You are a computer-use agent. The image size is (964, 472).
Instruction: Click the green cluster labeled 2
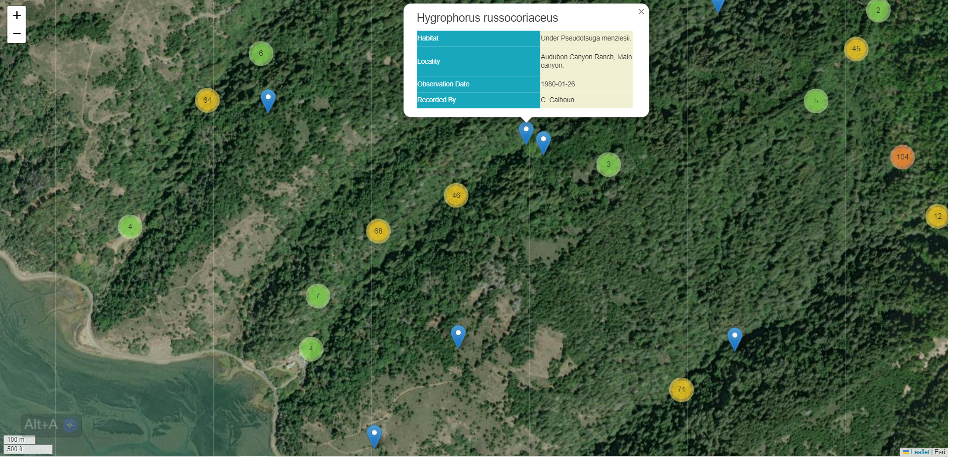click(878, 10)
